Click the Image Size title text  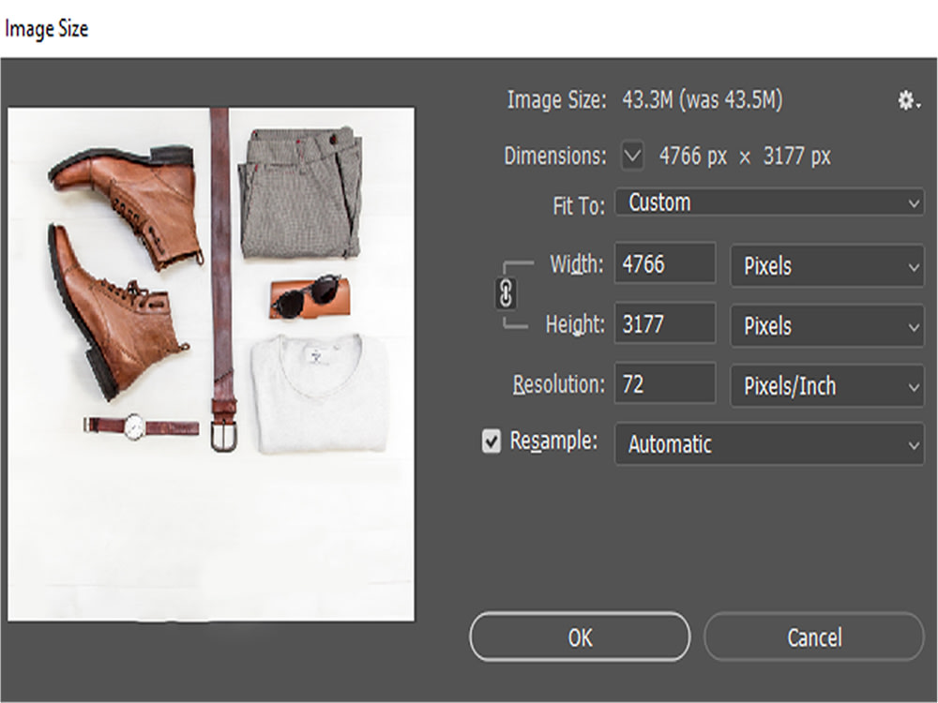pyautogui.click(x=47, y=29)
